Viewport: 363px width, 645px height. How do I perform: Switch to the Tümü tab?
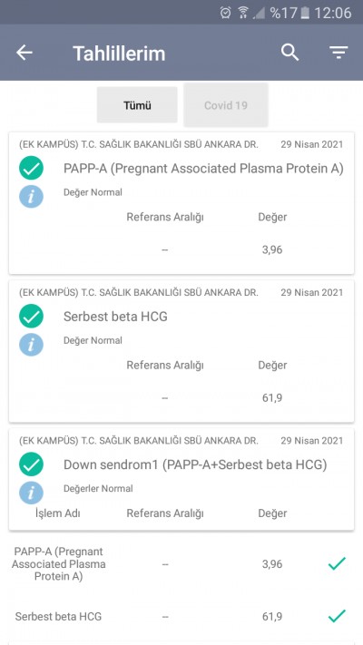pos(137,105)
